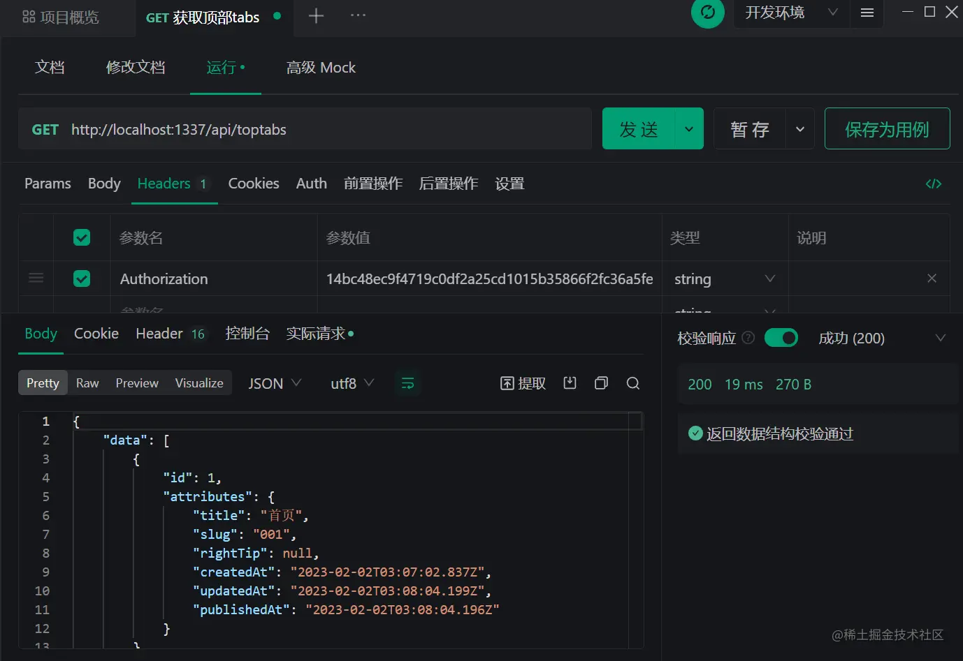
Task: Open the Auth request tab
Action: pos(312,184)
